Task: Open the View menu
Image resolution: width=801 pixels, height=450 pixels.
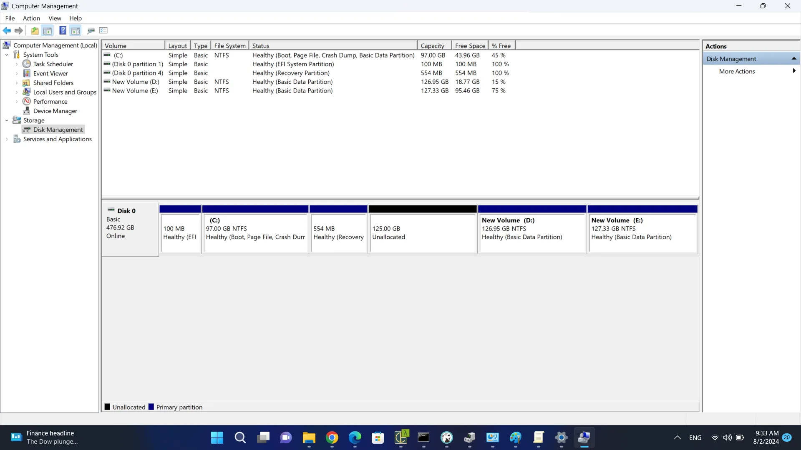Action: pyautogui.click(x=55, y=18)
